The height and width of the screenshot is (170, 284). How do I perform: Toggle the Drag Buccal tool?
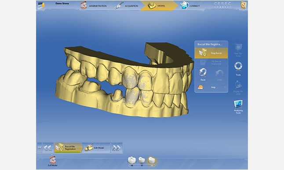pos(211,53)
